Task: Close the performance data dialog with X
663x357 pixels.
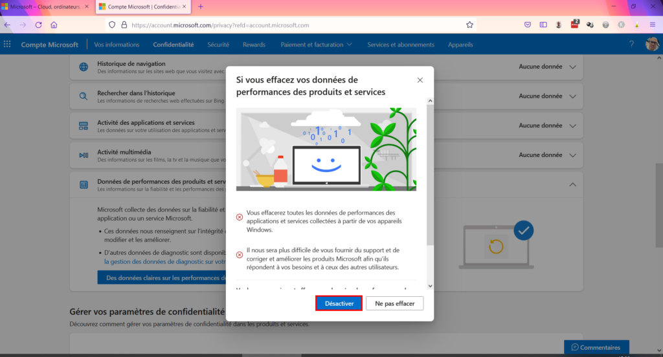Action: (420, 80)
